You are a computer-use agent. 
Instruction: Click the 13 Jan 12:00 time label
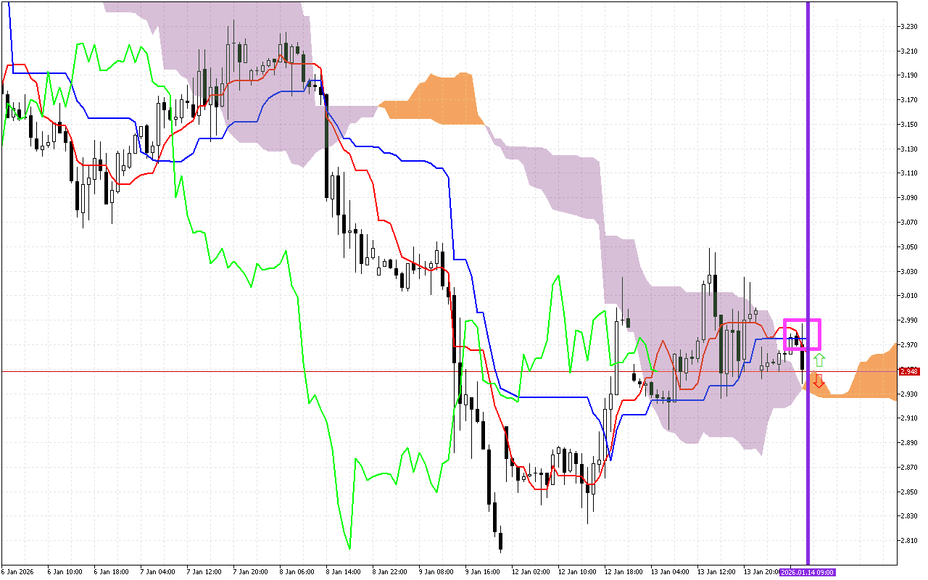pyautogui.click(x=716, y=572)
